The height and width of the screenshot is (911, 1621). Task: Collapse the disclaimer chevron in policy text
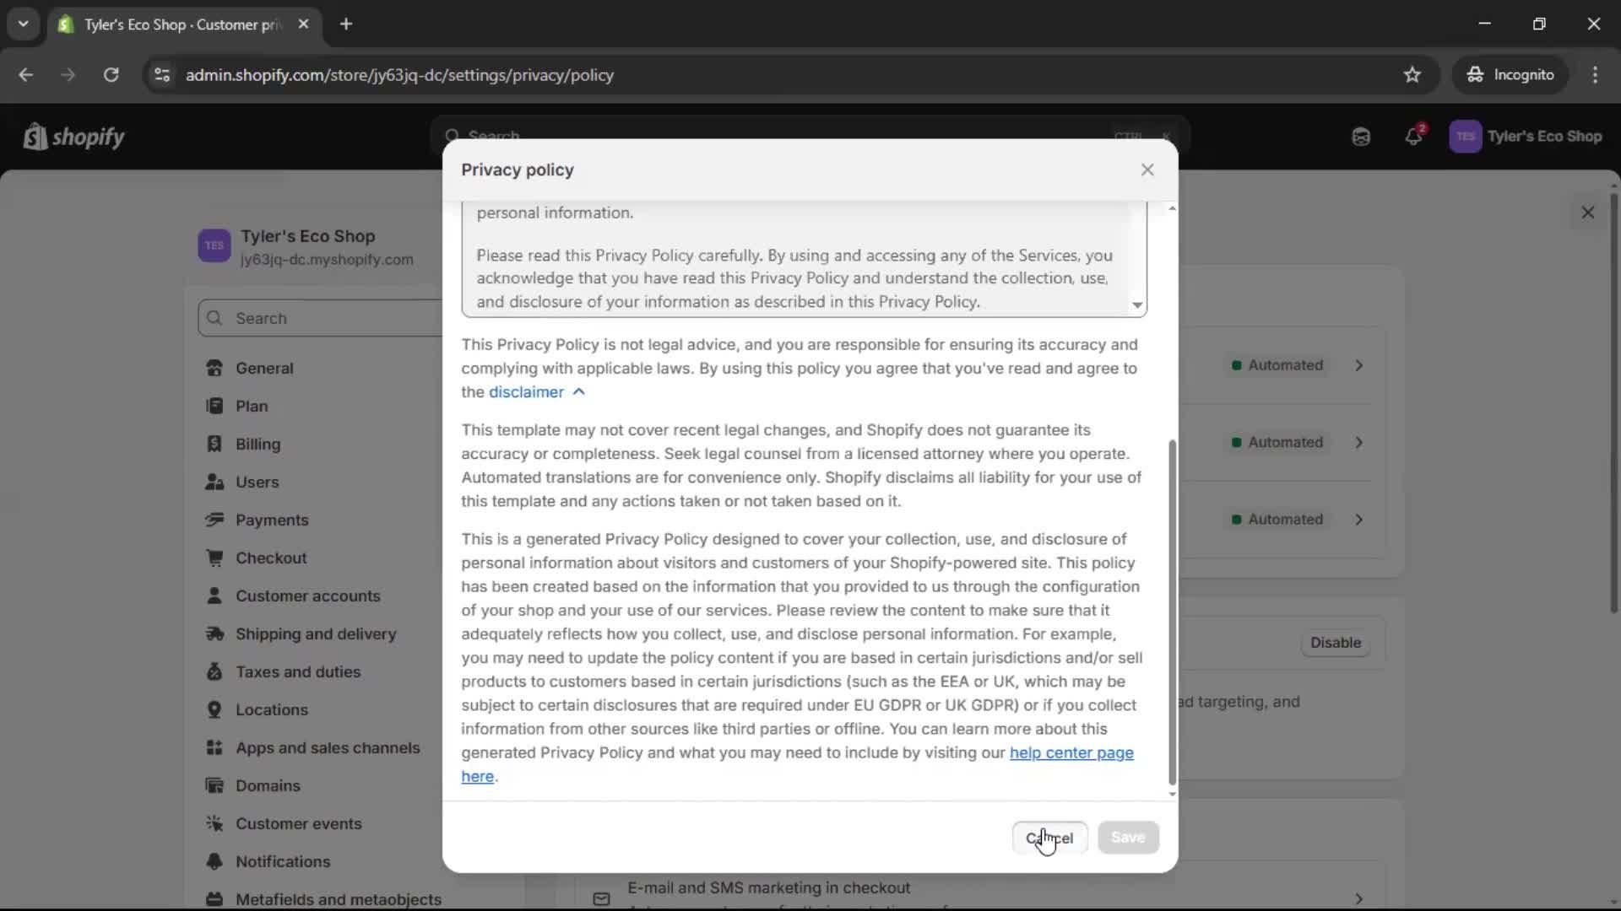click(579, 391)
